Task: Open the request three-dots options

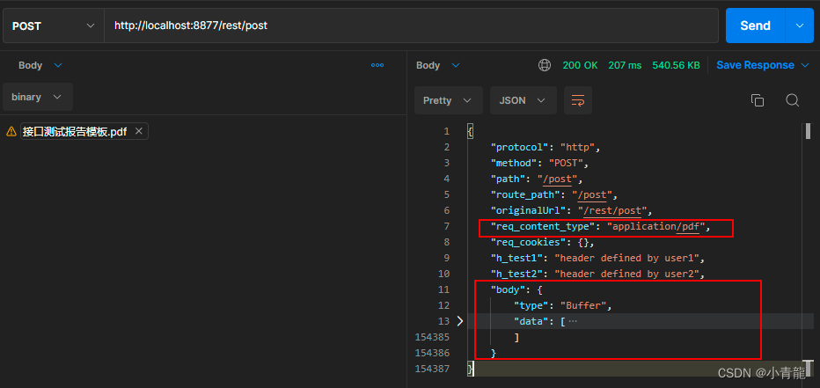Action: (x=377, y=65)
